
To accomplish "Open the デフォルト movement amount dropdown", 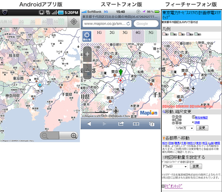I will pos(175,166).
